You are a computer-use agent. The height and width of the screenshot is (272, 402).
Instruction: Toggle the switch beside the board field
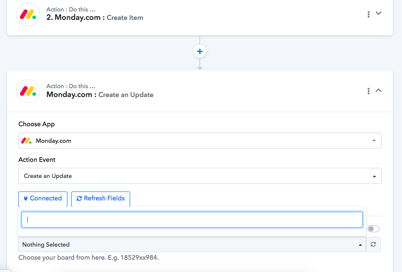click(374, 229)
